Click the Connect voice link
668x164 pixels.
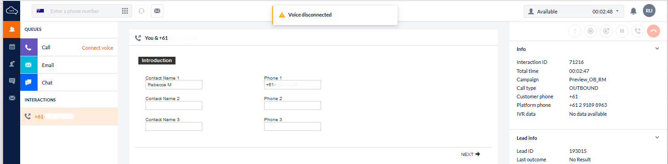(x=97, y=48)
